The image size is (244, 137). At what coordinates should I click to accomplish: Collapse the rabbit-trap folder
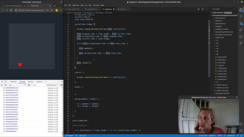(x=220, y=37)
